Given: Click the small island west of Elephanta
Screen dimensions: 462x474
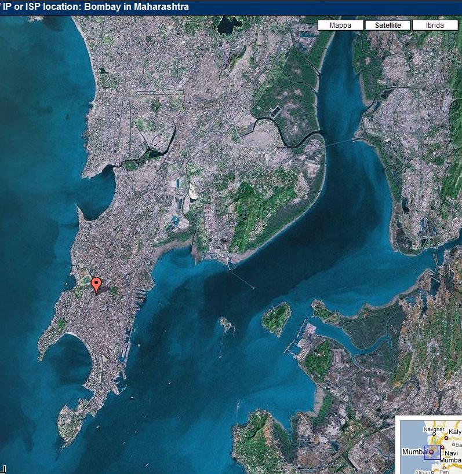Looking at the screenshot, I should [x=225, y=323].
